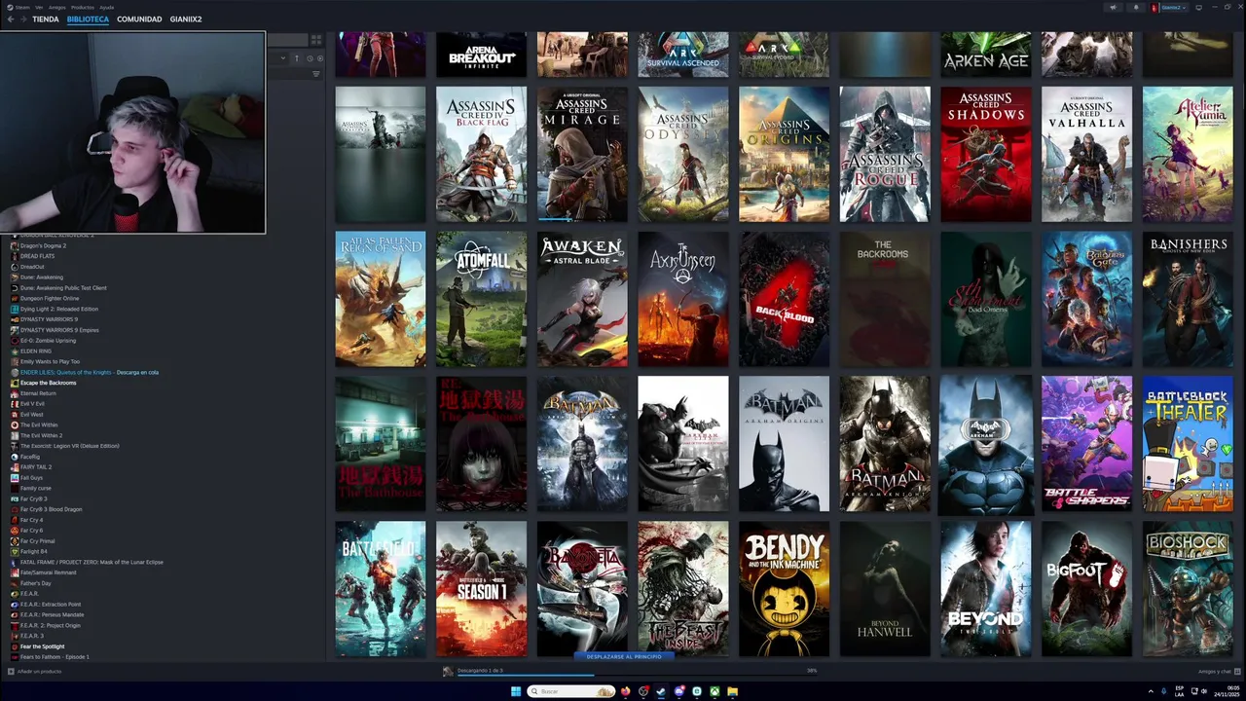Screen dimensions: 1246x701
Task: Click the sort ascending arrow icon
Action: click(x=297, y=58)
